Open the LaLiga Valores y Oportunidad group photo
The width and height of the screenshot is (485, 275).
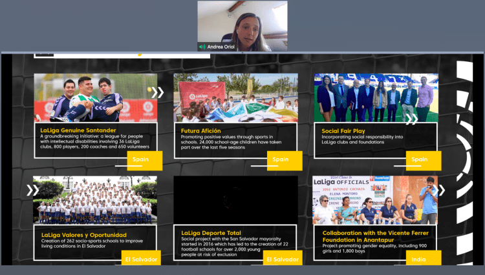point(95,200)
